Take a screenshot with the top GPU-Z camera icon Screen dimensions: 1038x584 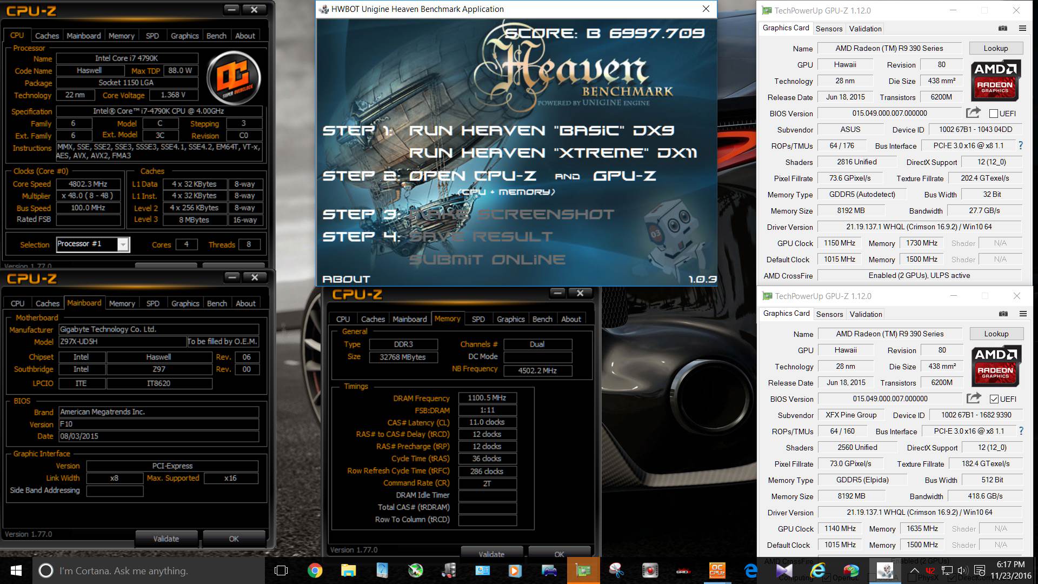pos(1003,28)
